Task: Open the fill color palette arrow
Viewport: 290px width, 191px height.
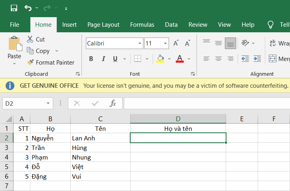Action: coord(169,59)
